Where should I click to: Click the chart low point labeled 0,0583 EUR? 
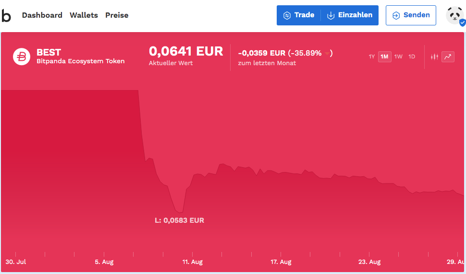click(180, 212)
